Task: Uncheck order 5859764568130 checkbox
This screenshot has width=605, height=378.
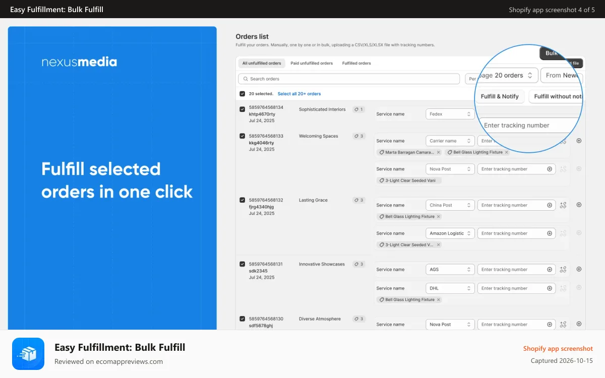Action: click(x=243, y=319)
